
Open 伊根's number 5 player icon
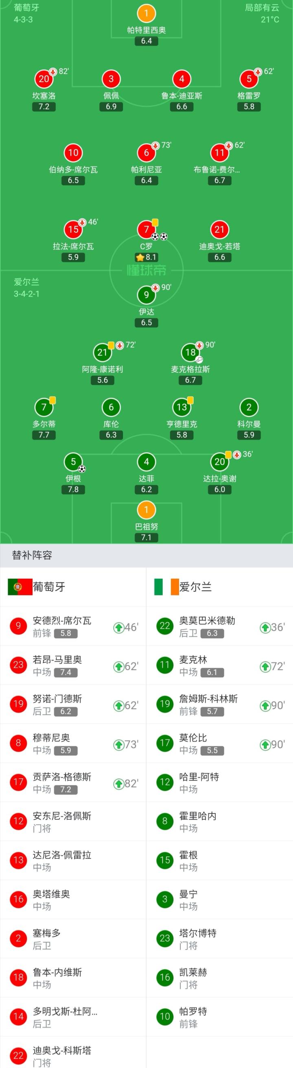pos(73,462)
